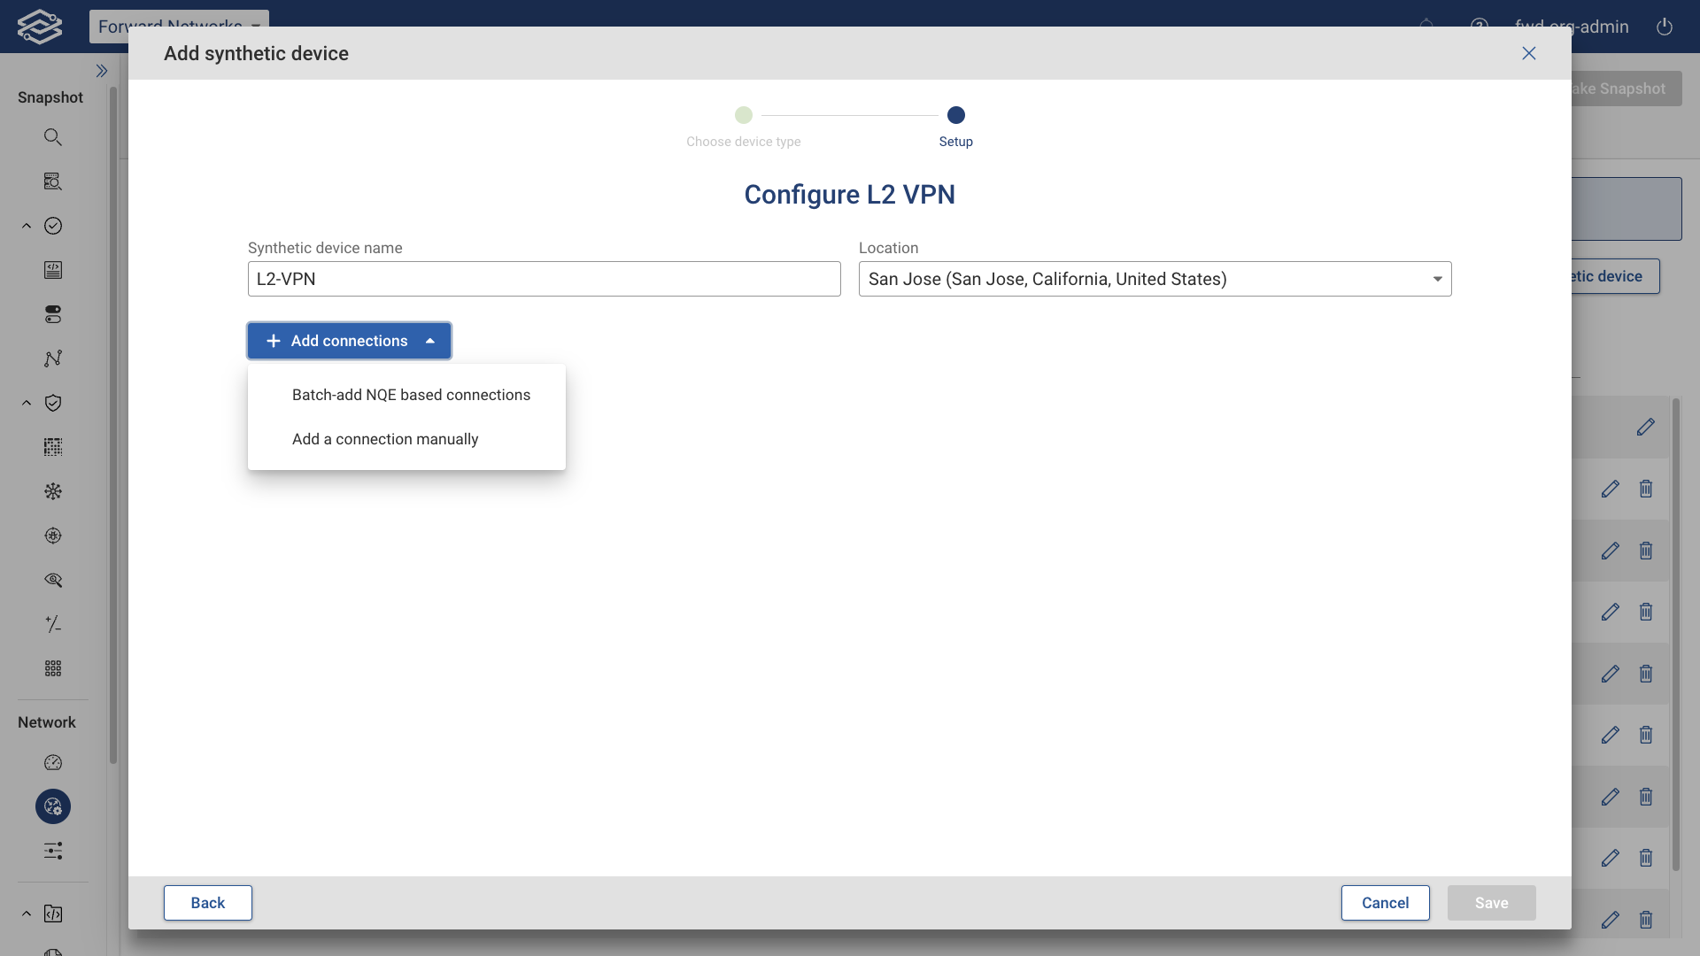Click the power logout icon in header
The image size is (1700, 956).
tap(1665, 27)
